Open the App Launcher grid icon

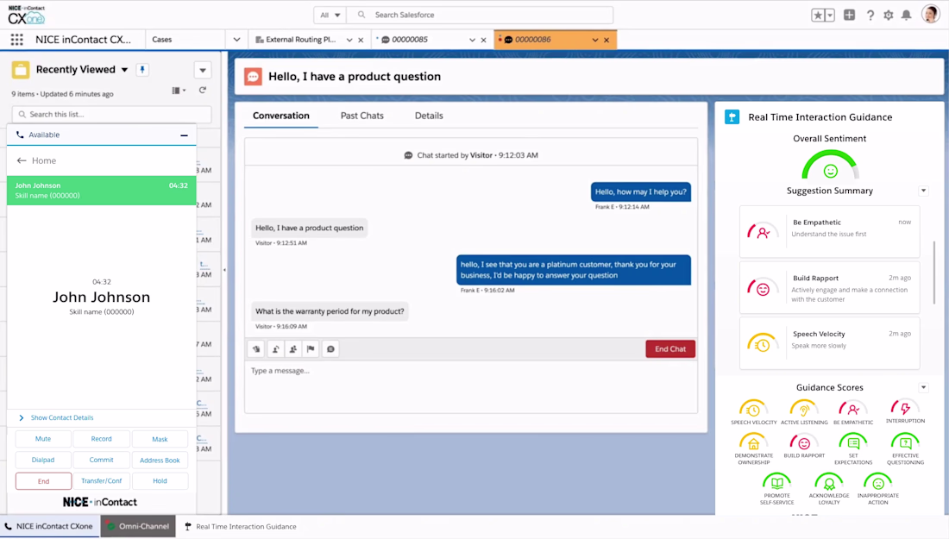(17, 40)
